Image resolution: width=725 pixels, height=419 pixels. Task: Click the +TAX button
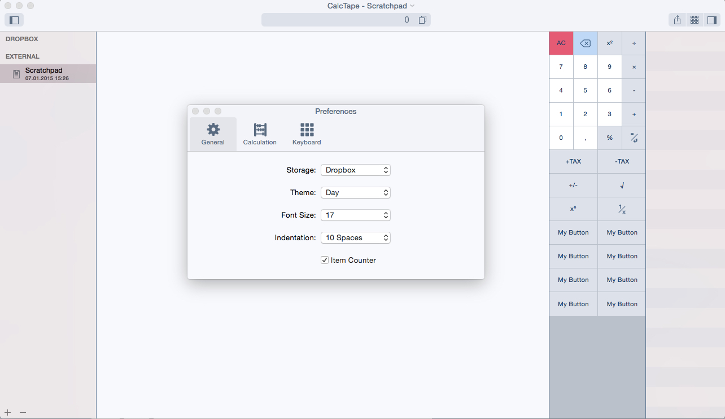(x=573, y=161)
